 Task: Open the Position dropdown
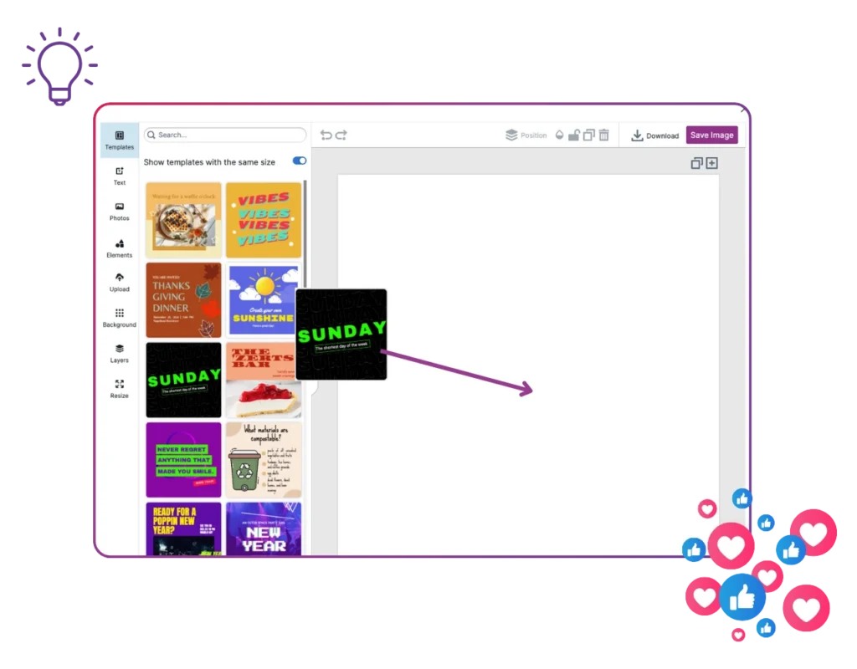point(526,135)
